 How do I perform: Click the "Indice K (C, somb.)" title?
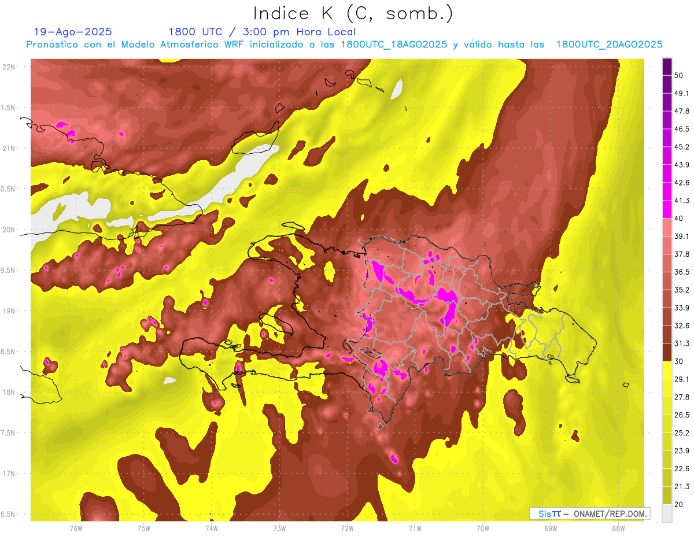[353, 13]
